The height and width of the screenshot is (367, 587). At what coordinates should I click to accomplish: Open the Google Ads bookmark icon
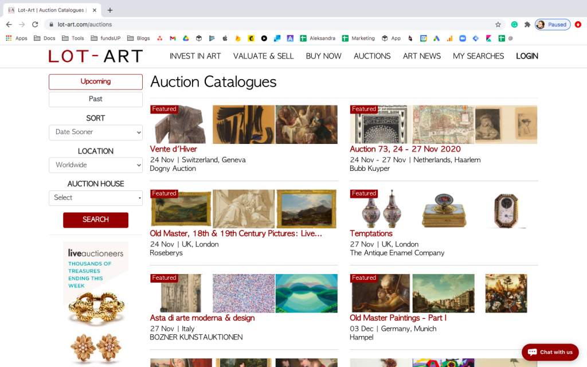click(436, 38)
